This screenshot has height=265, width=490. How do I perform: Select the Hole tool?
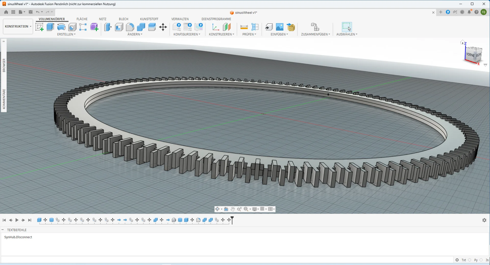72,27
